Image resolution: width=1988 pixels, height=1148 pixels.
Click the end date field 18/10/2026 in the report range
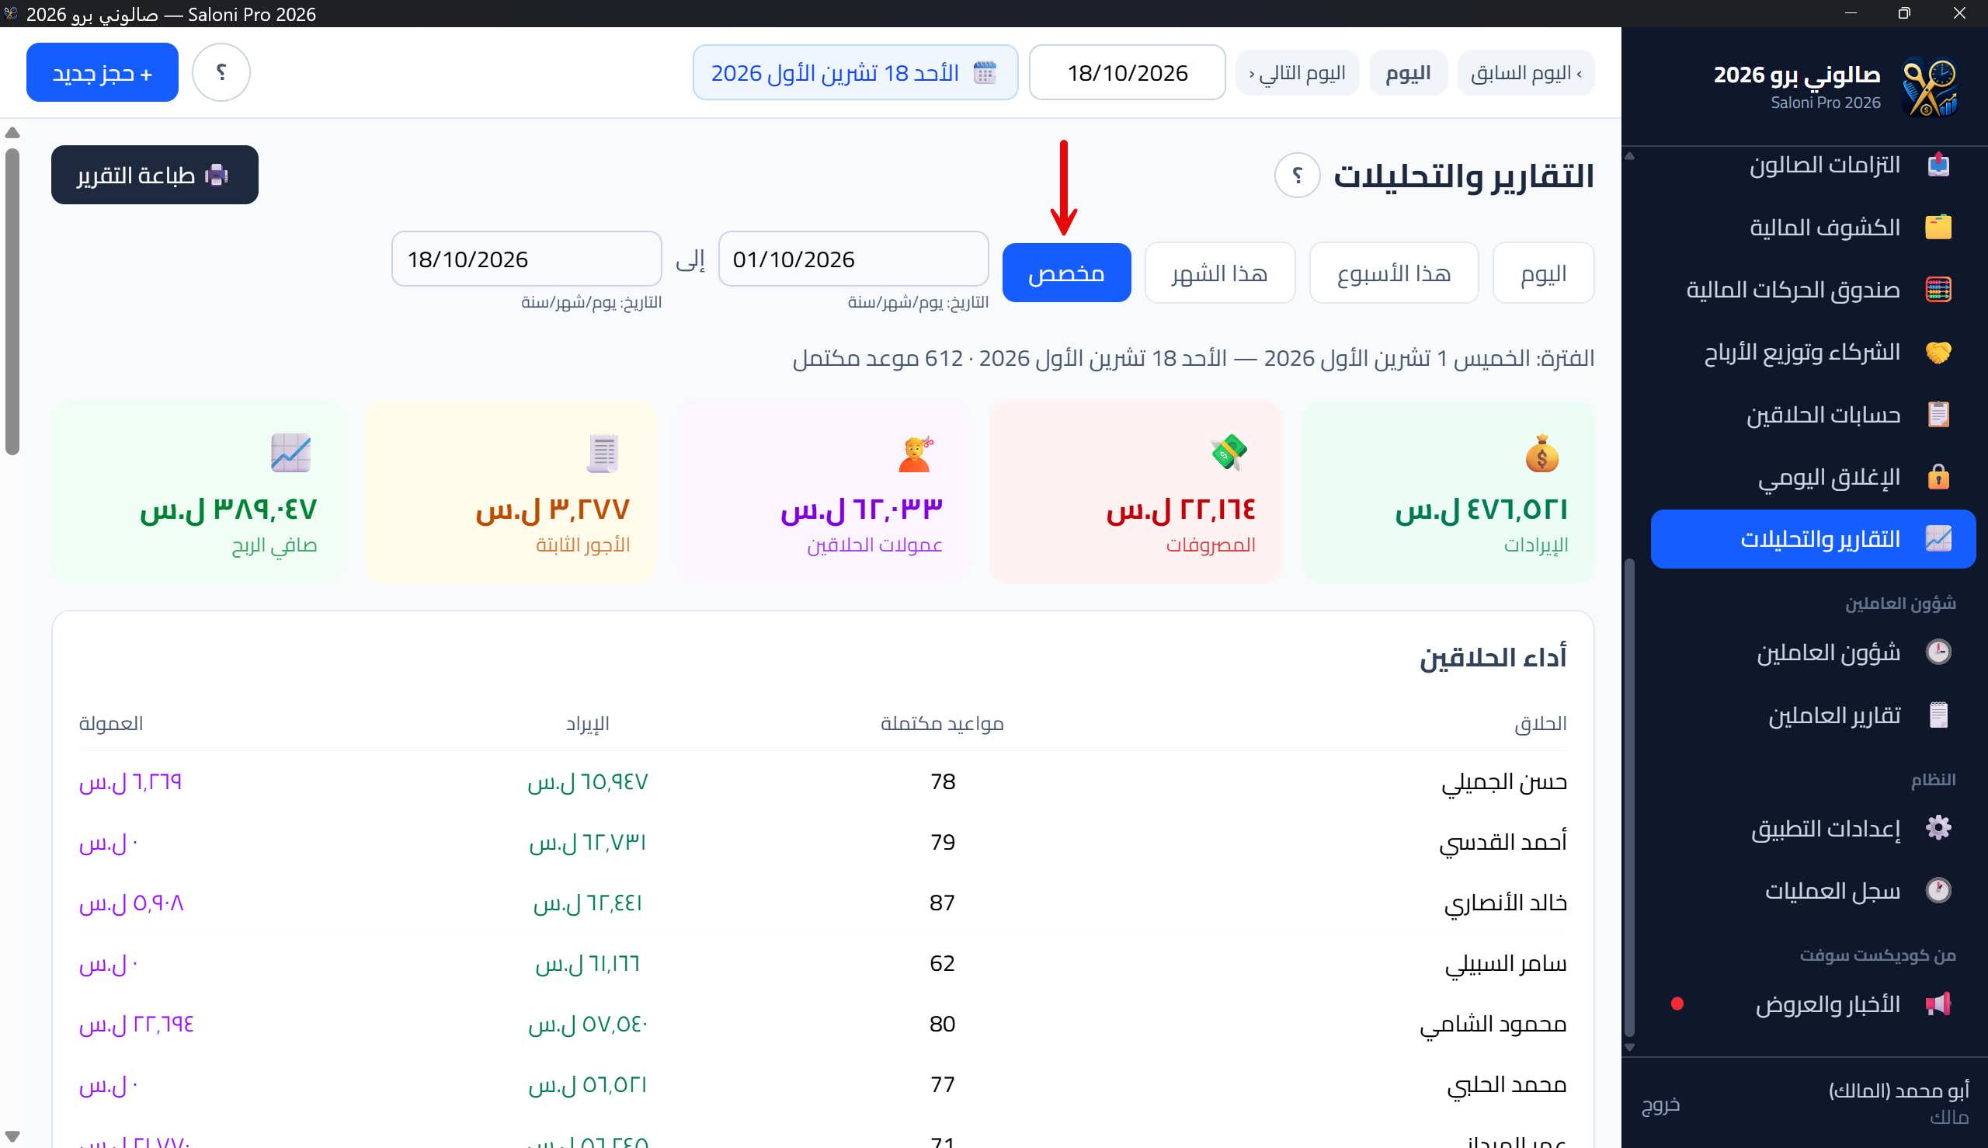tap(527, 259)
